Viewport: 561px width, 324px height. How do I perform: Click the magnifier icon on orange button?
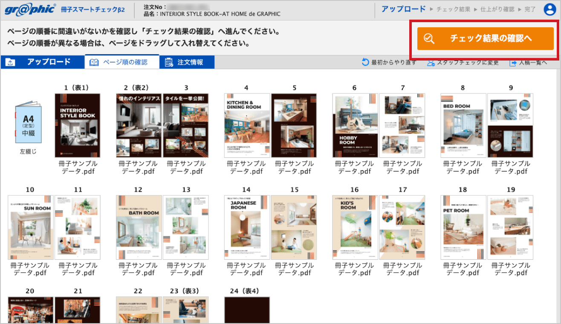(429, 39)
